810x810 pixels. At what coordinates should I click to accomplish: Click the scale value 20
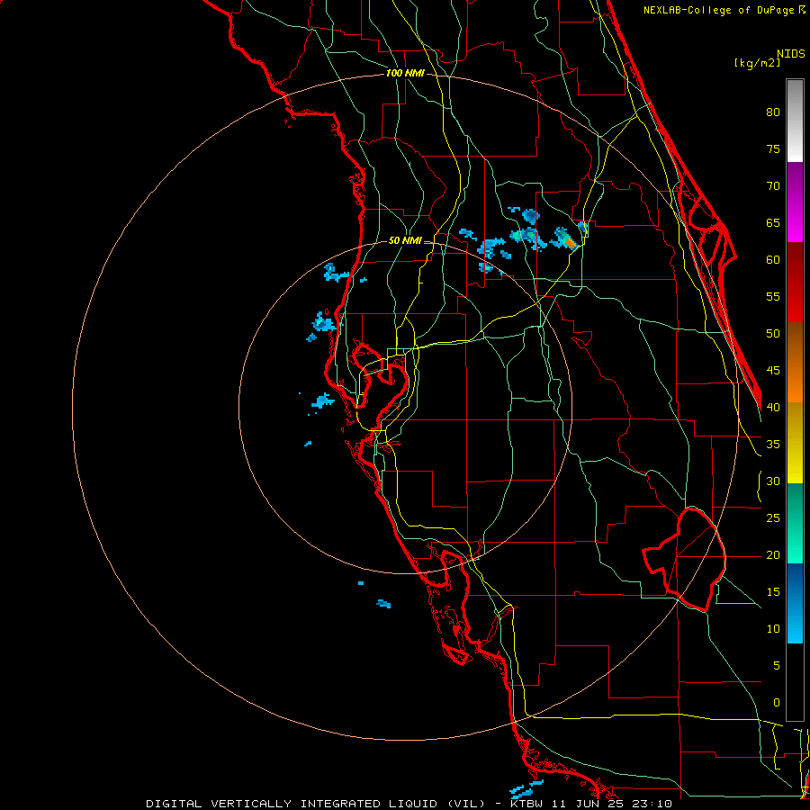(773, 554)
